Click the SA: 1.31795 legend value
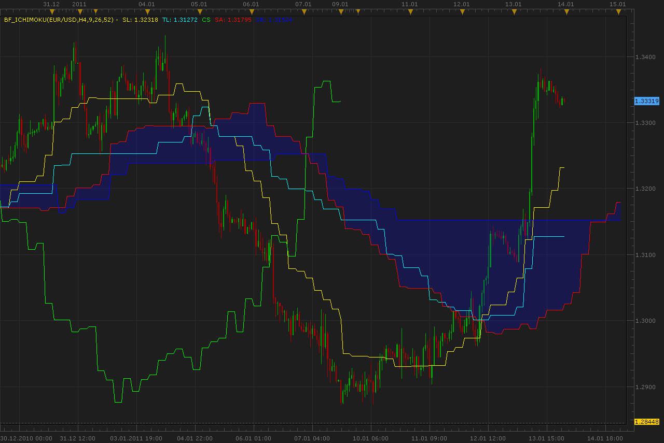This screenshot has width=664, height=443. pyautogui.click(x=233, y=20)
